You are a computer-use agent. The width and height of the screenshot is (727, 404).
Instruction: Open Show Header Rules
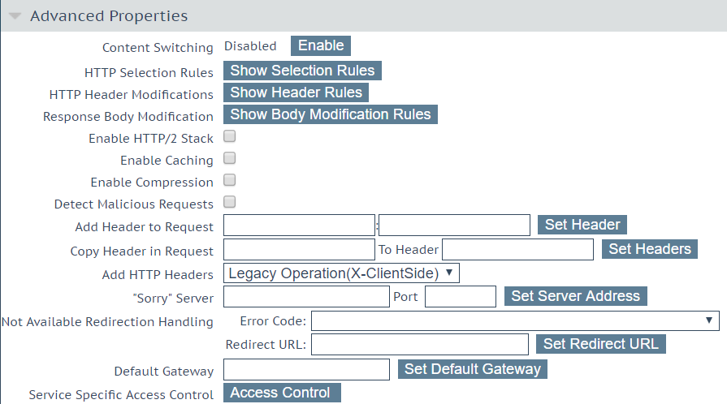(x=296, y=92)
